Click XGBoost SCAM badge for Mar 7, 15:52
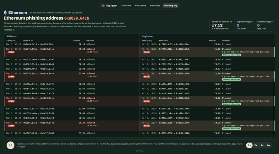This screenshot has width=279, height=154. [11, 101]
